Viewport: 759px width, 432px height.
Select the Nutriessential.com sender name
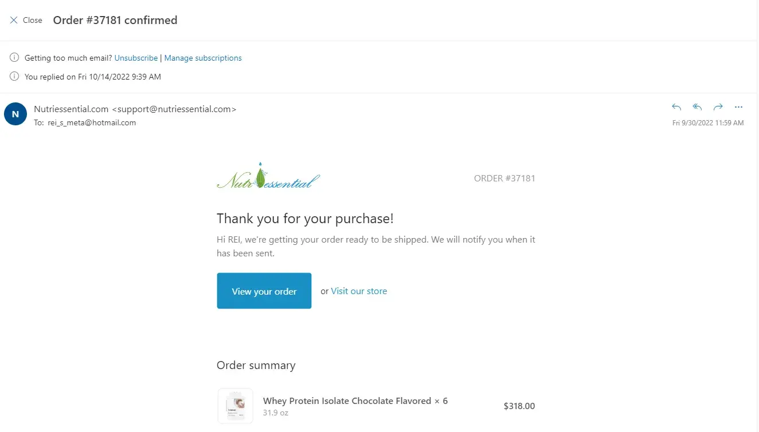click(71, 109)
